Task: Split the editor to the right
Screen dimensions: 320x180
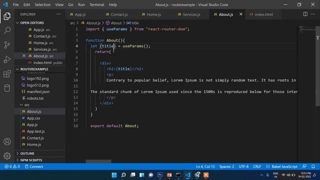Action: click(x=305, y=14)
